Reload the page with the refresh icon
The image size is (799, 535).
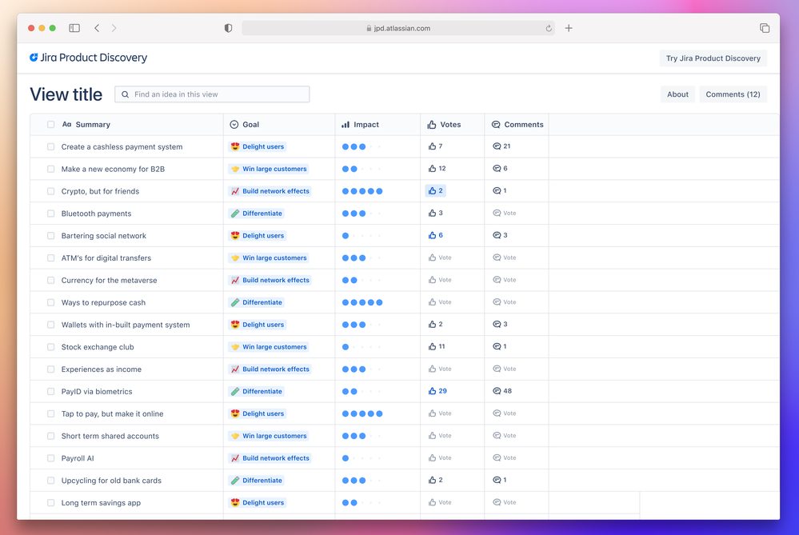point(549,29)
